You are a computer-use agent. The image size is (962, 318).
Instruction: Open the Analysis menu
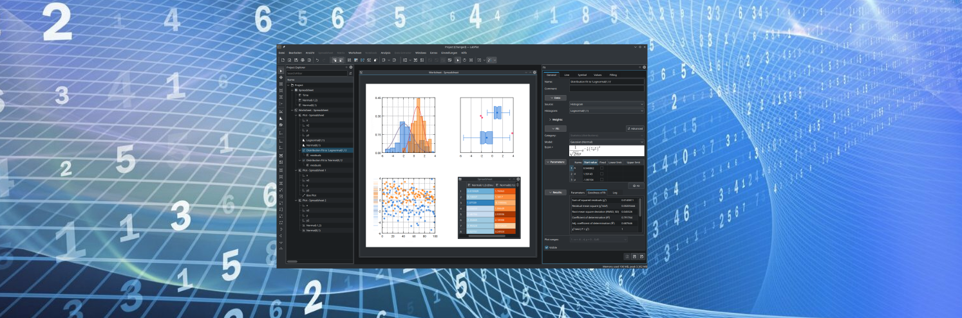pos(385,53)
